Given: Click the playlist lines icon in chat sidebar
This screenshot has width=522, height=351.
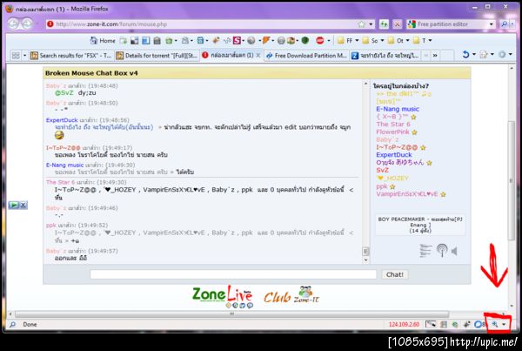Looking at the screenshot, I should (425, 250).
